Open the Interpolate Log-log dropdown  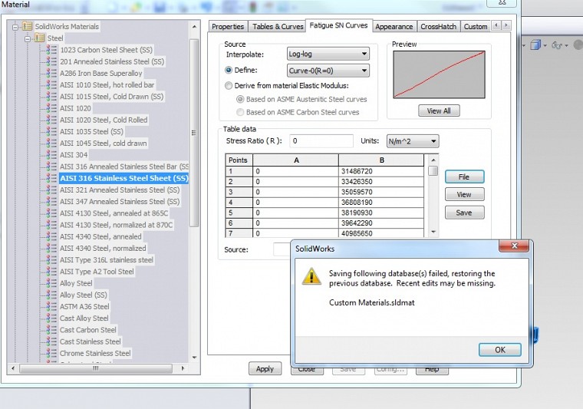(x=328, y=54)
